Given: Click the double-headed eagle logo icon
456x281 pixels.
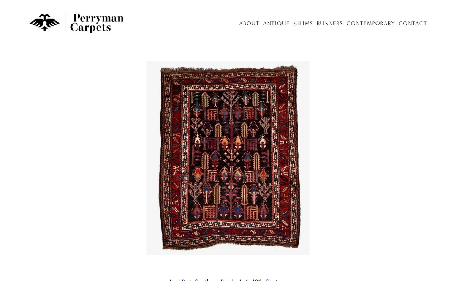Looking at the screenshot, I should tap(44, 22).
